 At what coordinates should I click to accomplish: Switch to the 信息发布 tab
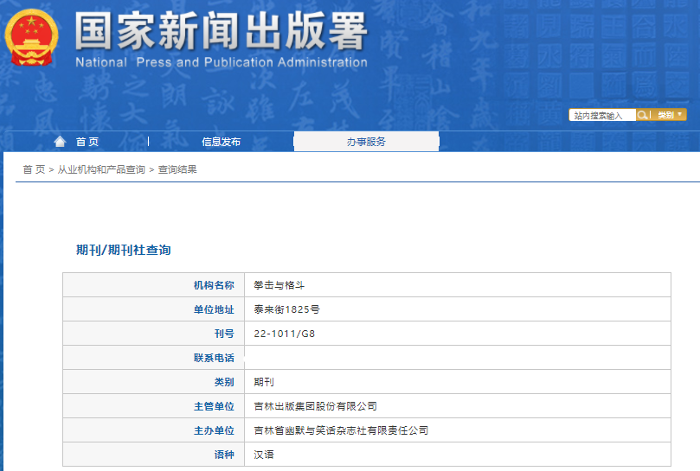pos(221,142)
